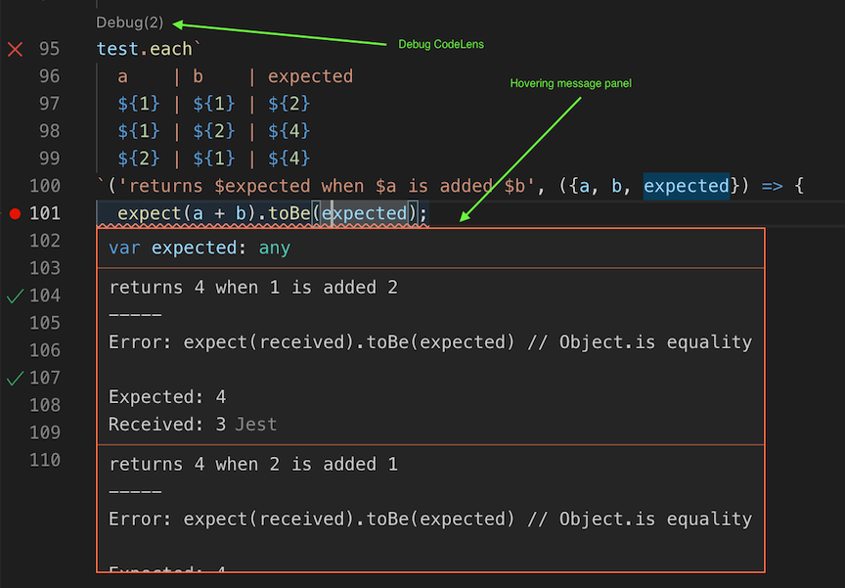Click the passing checkmark icon on line 107
Screen dimensions: 845x588
(x=15, y=379)
